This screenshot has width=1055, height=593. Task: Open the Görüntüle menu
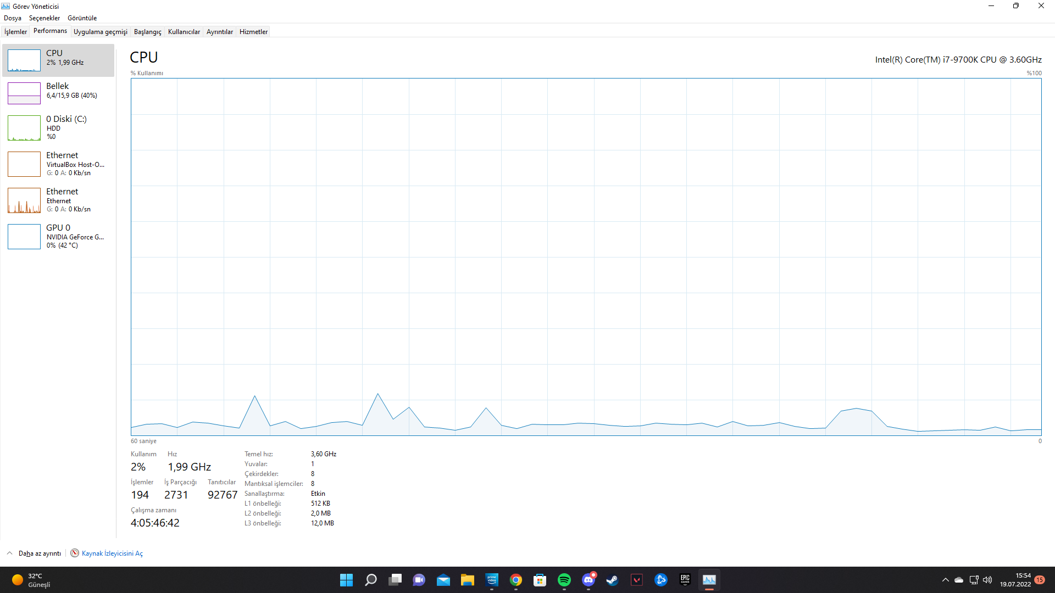(82, 18)
